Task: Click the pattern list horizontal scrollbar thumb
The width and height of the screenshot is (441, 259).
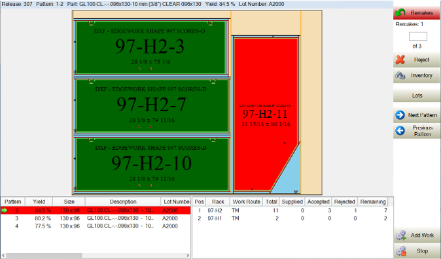Action: [x=44, y=255]
